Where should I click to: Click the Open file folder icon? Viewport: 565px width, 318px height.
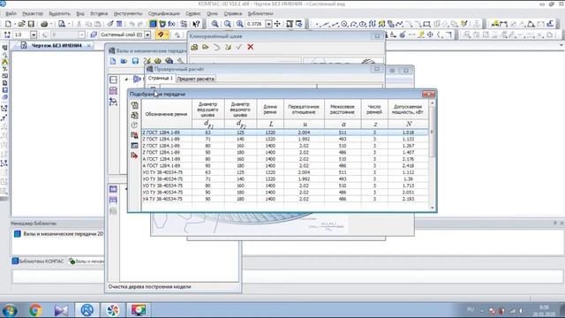point(21,24)
